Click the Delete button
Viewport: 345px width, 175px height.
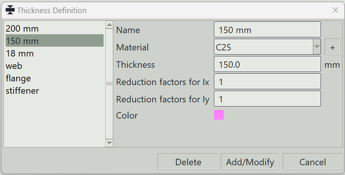coord(188,161)
